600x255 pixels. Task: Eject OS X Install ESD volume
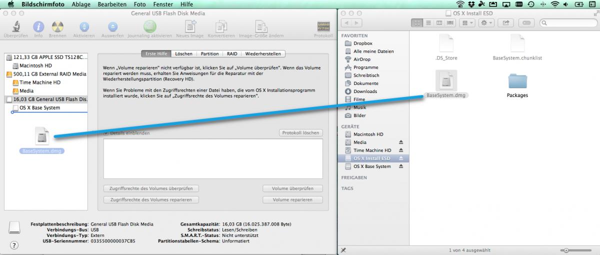(x=401, y=158)
